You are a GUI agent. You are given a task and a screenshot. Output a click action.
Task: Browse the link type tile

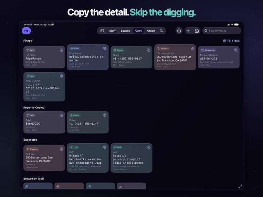click(100, 186)
